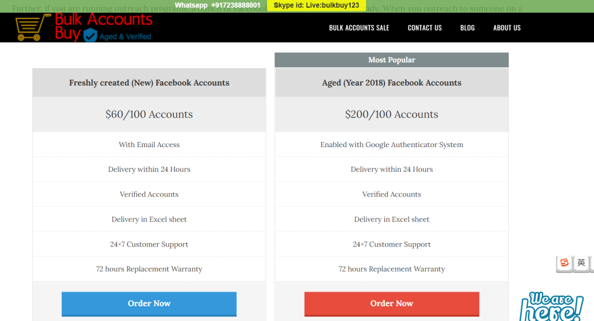Click 'Delivery in Excel sheet' in the $200 plan
594x321 pixels.
pyautogui.click(x=392, y=219)
